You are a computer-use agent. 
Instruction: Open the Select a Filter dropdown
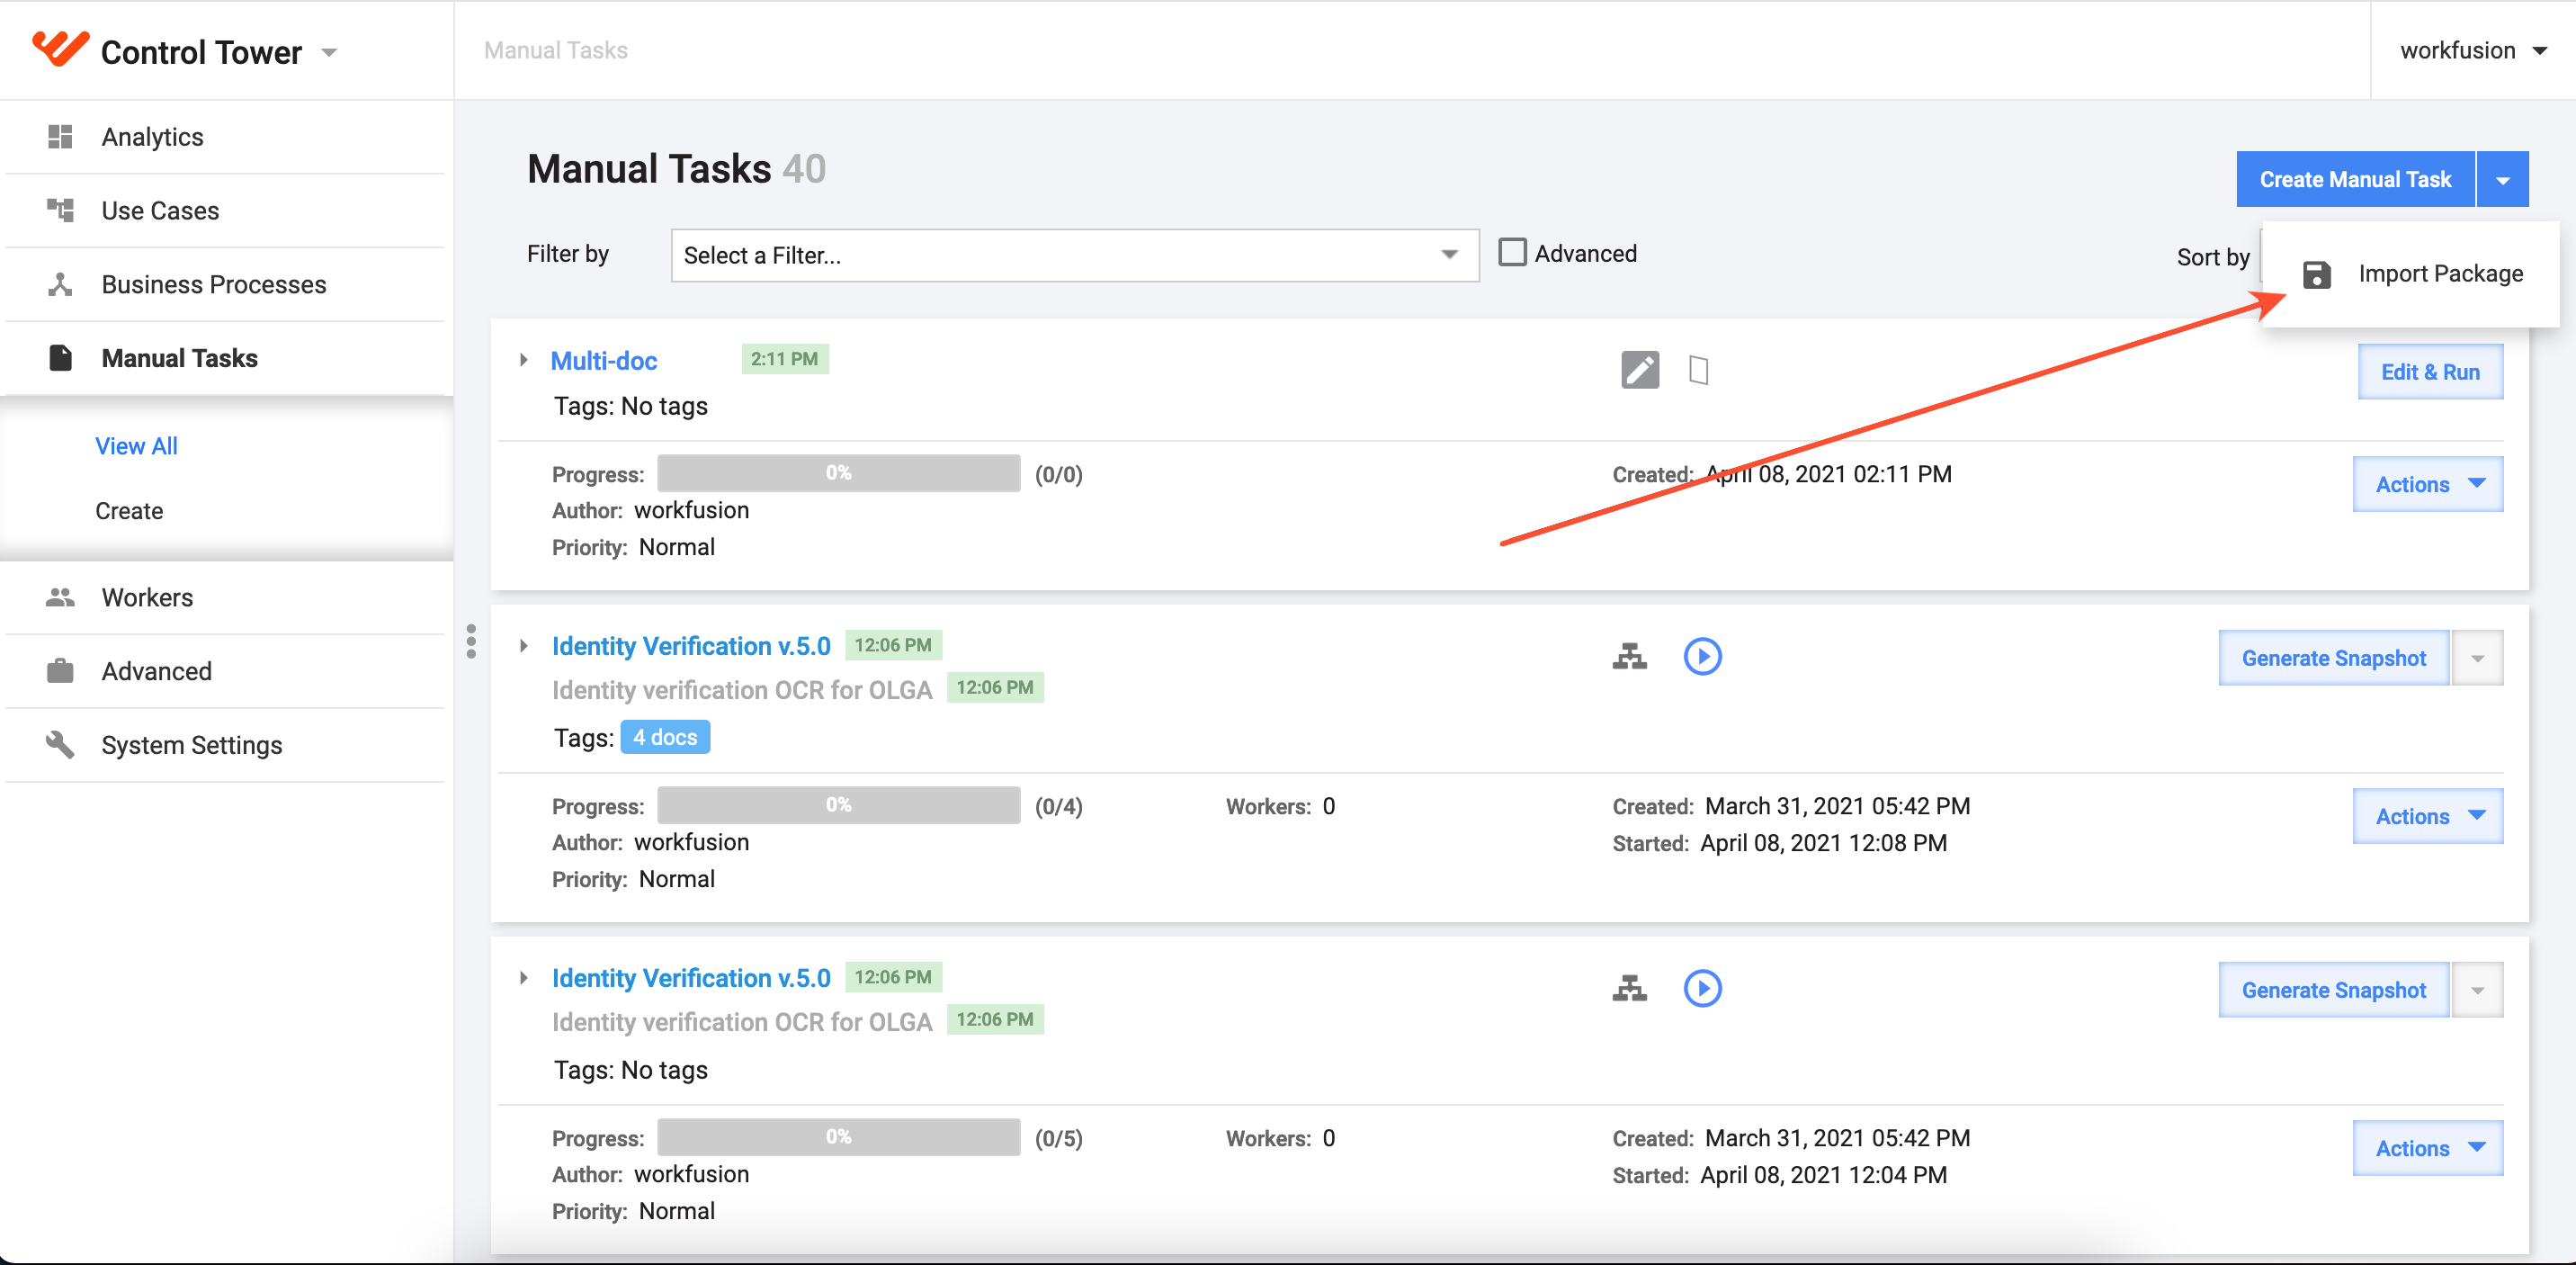(1074, 255)
